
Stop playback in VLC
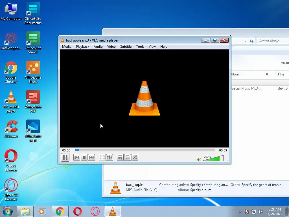click(x=84, y=157)
